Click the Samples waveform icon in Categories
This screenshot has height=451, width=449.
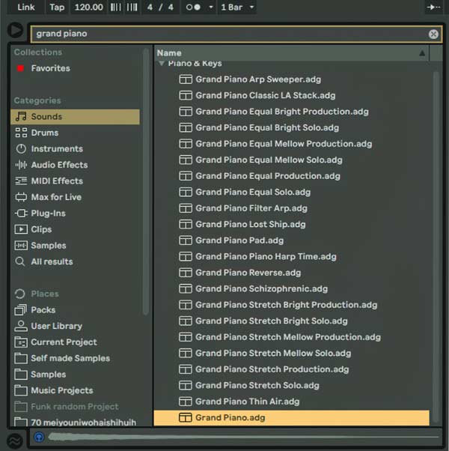21,245
